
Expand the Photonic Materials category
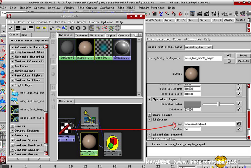[x=12, y=57]
